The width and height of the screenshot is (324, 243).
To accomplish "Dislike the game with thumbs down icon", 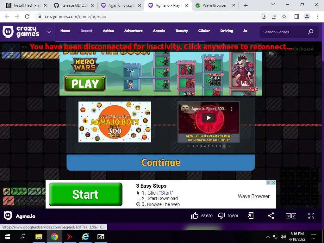I will (x=221, y=216).
